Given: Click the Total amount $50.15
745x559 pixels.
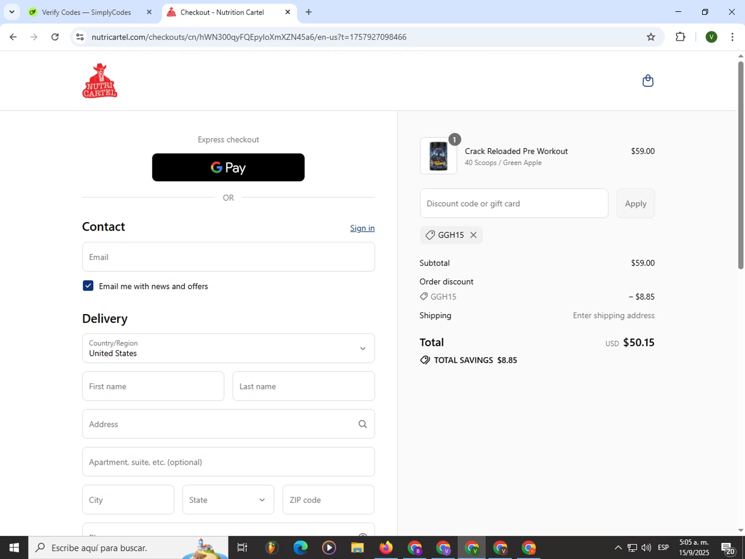Looking at the screenshot, I should click(639, 342).
